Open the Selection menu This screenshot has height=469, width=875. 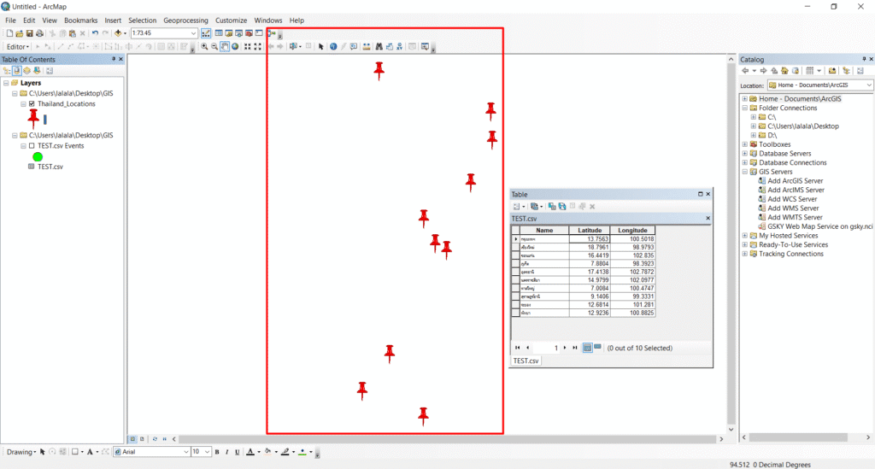click(143, 21)
